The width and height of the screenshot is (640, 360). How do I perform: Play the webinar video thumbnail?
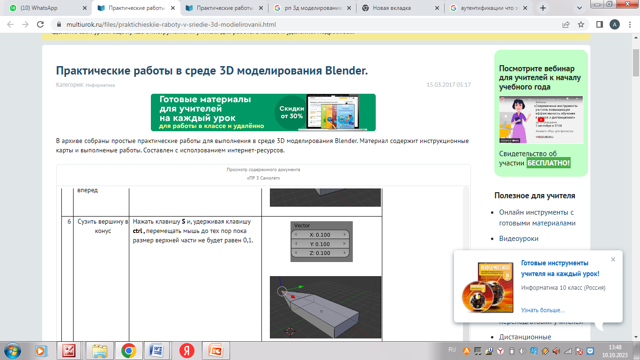[541, 120]
